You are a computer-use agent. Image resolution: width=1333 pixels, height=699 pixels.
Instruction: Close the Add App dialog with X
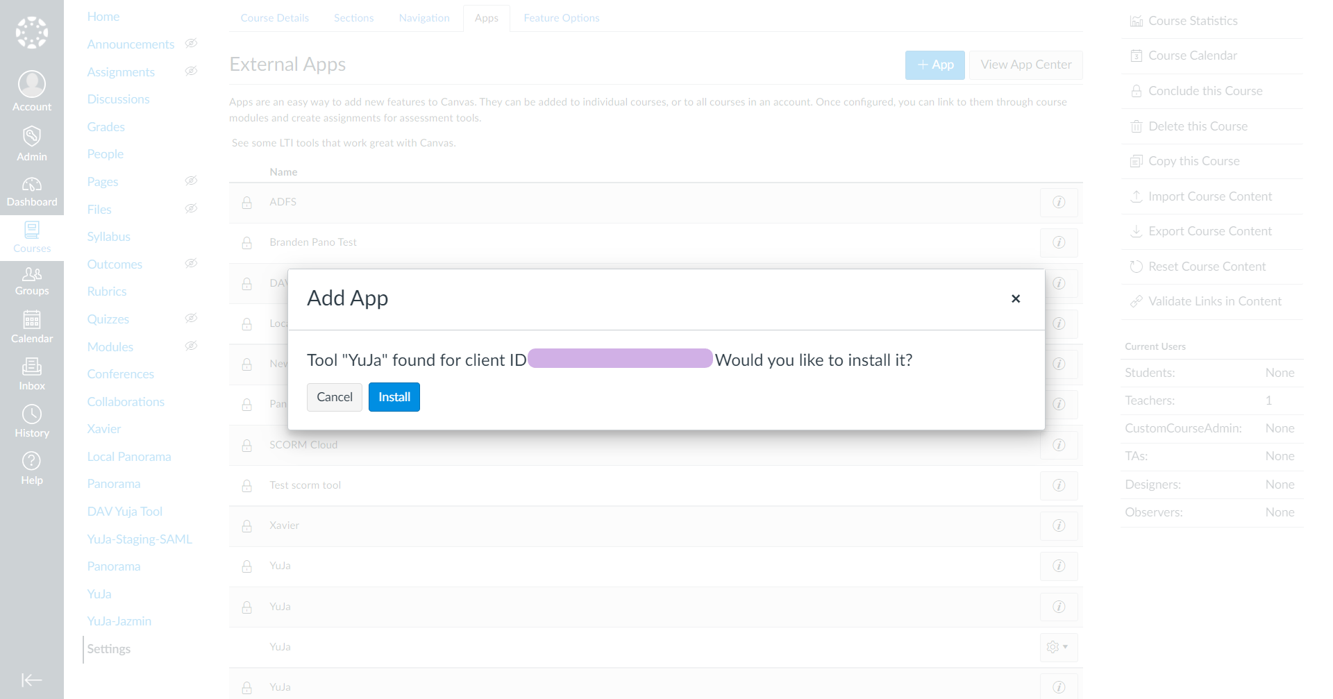pos(1015,298)
